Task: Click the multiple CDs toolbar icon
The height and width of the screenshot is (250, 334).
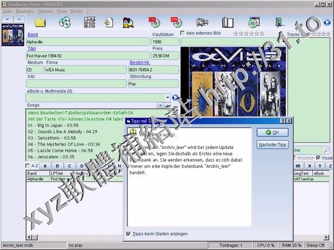Action: click(65, 22)
